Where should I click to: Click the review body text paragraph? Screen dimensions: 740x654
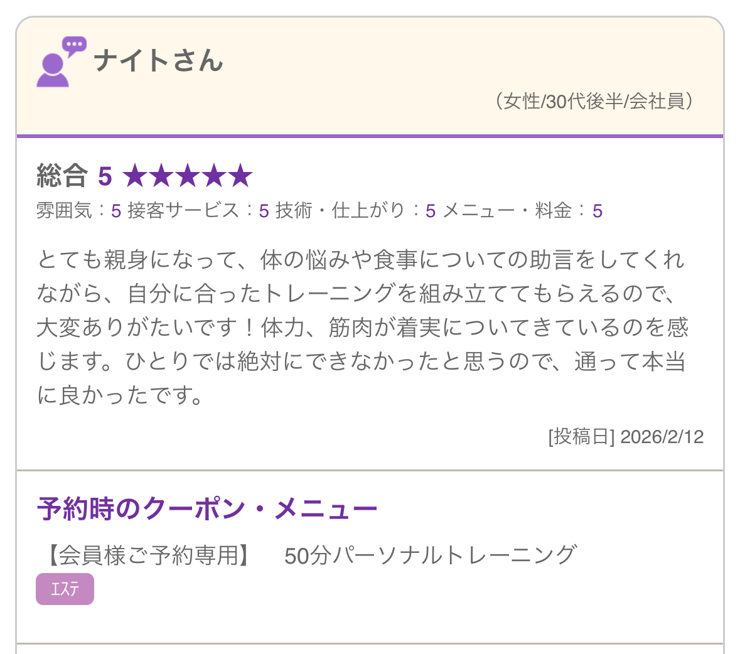pyautogui.click(x=362, y=327)
